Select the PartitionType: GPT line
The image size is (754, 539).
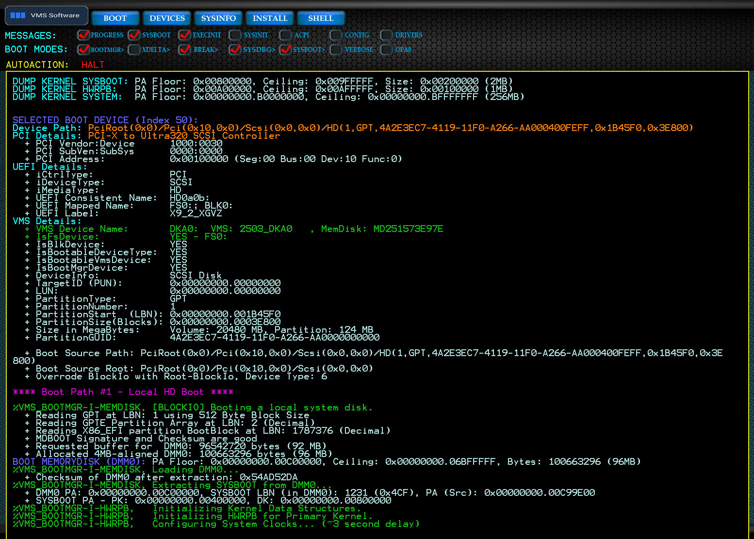pos(106,298)
